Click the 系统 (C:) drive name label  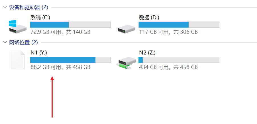[x=40, y=18]
